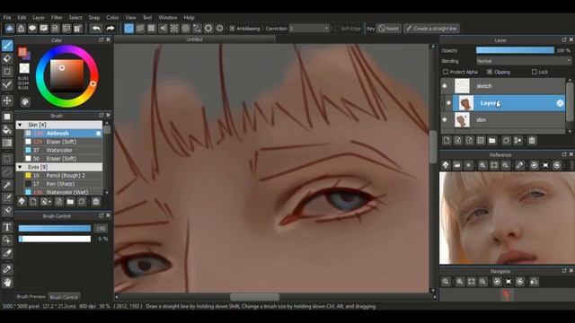Open the Correction value dropdown
The image size is (575, 323).
(x=309, y=29)
